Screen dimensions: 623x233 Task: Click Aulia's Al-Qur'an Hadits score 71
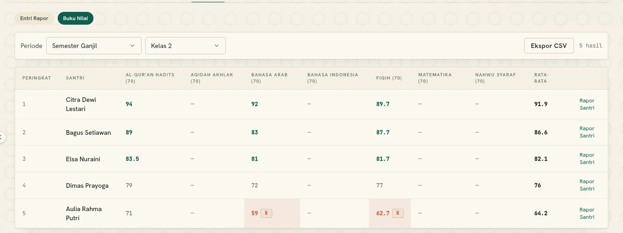[x=129, y=213]
